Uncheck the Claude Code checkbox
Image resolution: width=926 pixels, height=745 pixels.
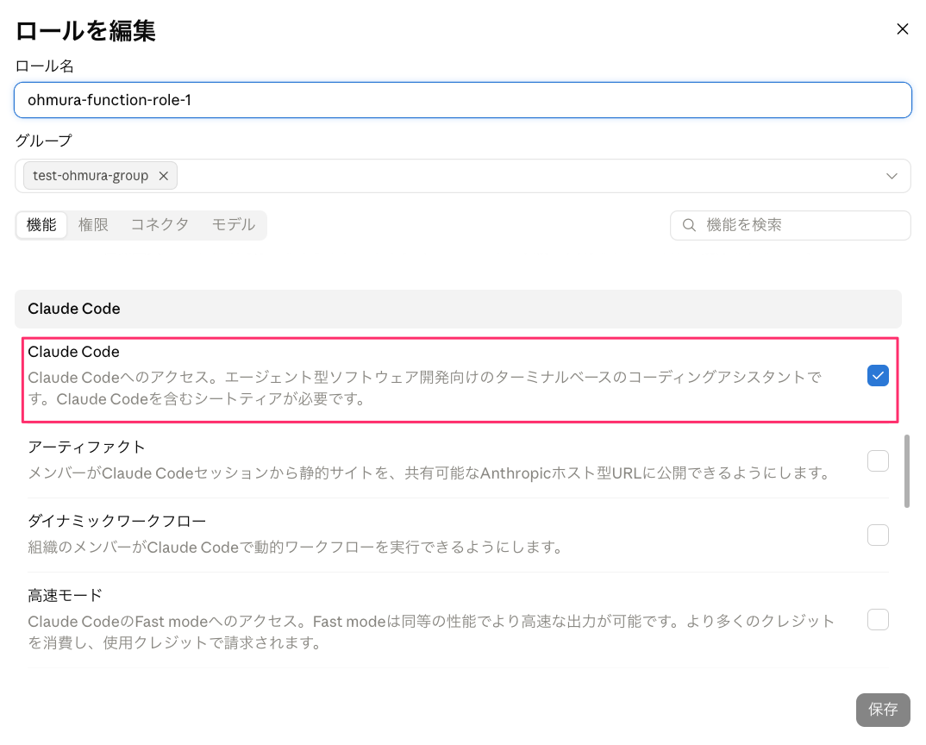[x=878, y=376]
